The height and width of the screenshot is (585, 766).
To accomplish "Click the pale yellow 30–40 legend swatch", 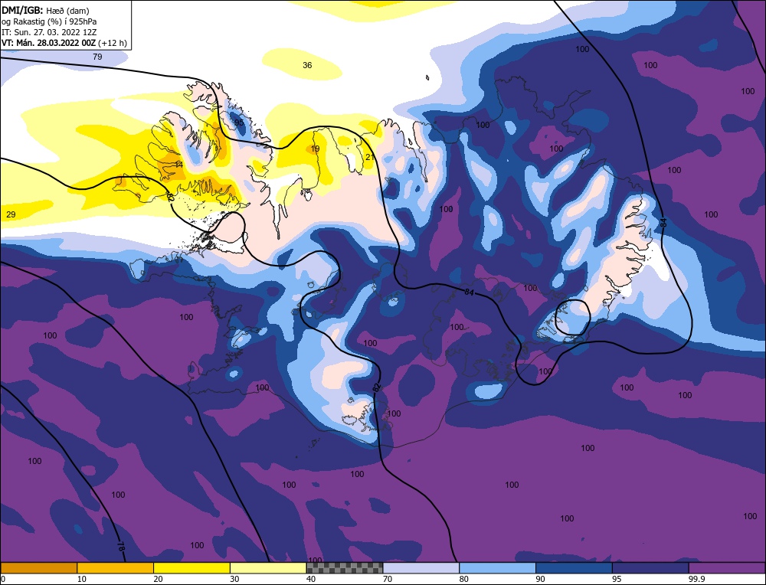I will pyautogui.click(x=268, y=568).
